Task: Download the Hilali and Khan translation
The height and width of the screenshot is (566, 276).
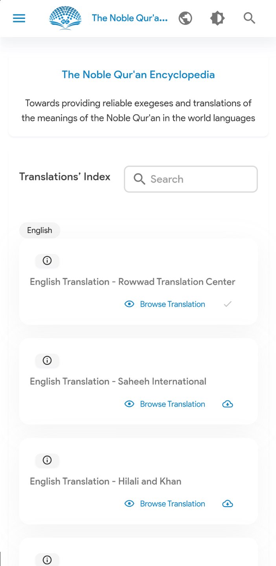Action: click(228, 504)
